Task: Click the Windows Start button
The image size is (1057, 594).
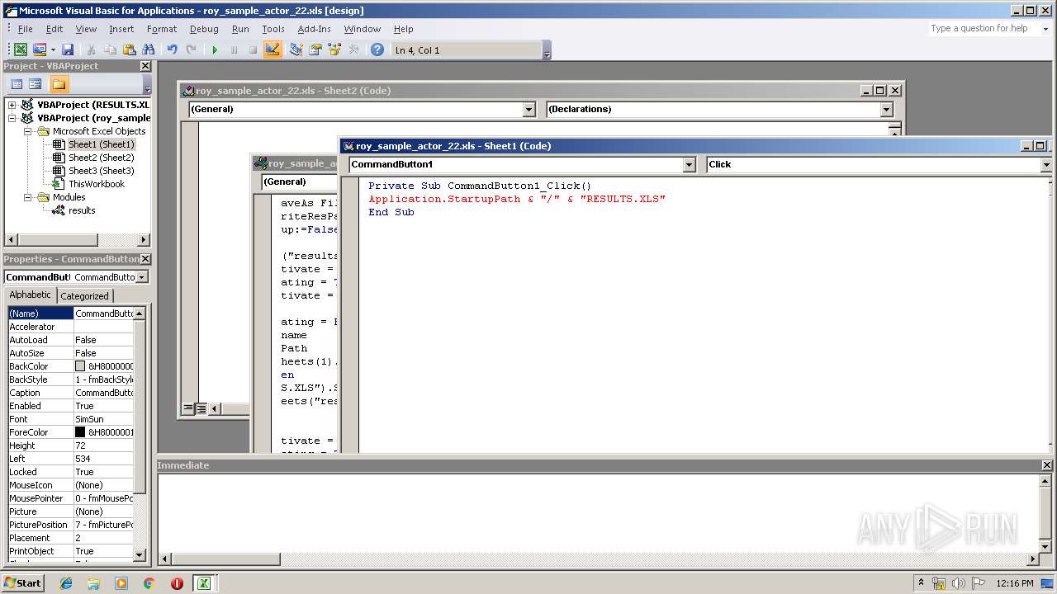Action: click(23, 583)
